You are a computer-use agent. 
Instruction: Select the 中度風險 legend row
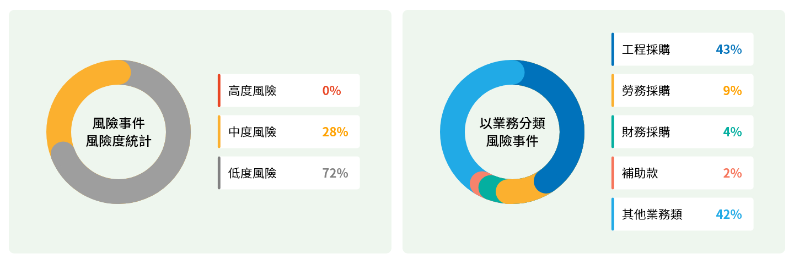pos(288,132)
